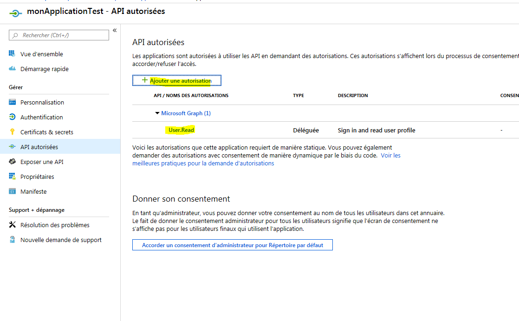Click the Résolution des problèmes tools icon
519x321 pixels.
pos(12,224)
